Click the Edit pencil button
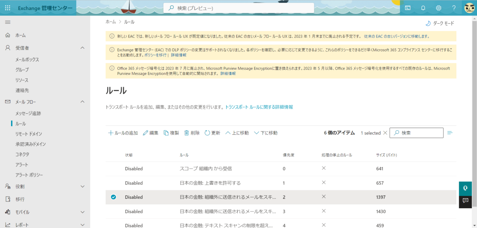477x228 pixels. click(151, 133)
